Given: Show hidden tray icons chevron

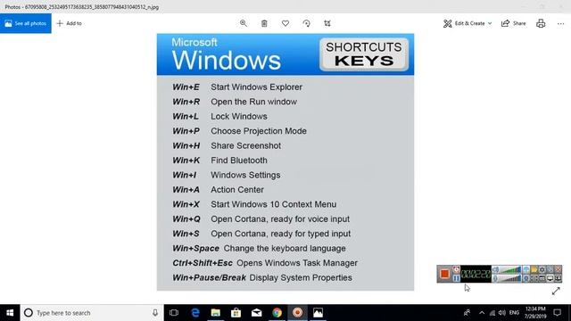Looking at the screenshot, I should [x=482, y=313].
